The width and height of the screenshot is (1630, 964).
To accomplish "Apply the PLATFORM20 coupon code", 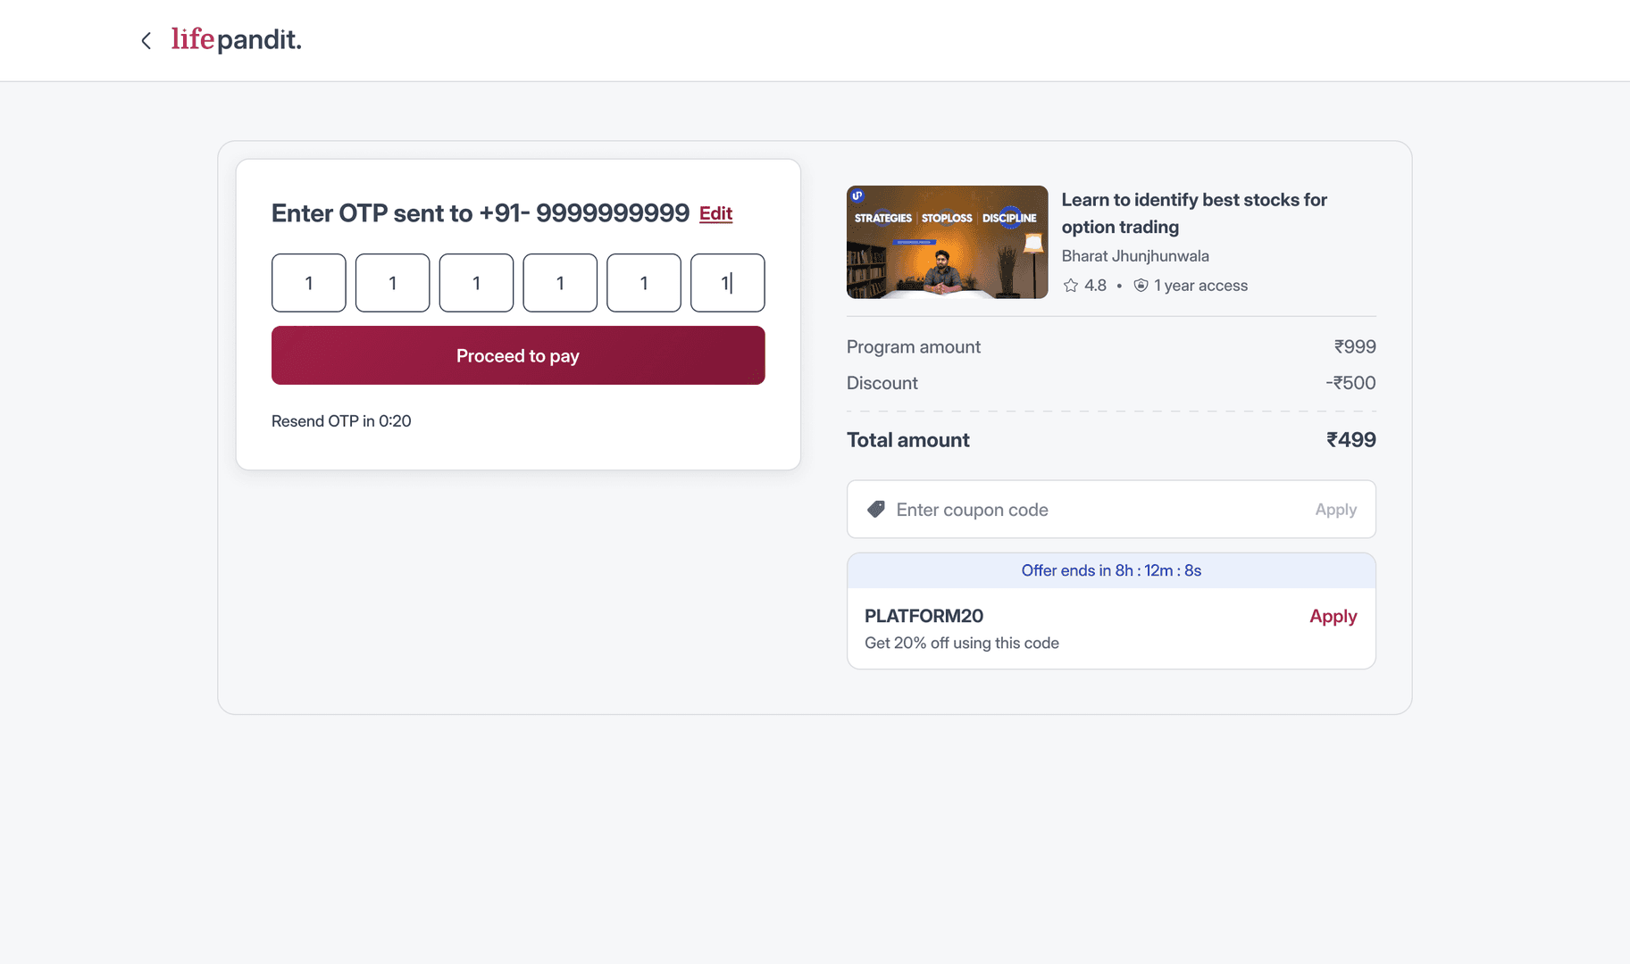I will click(x=1333, y=617).
